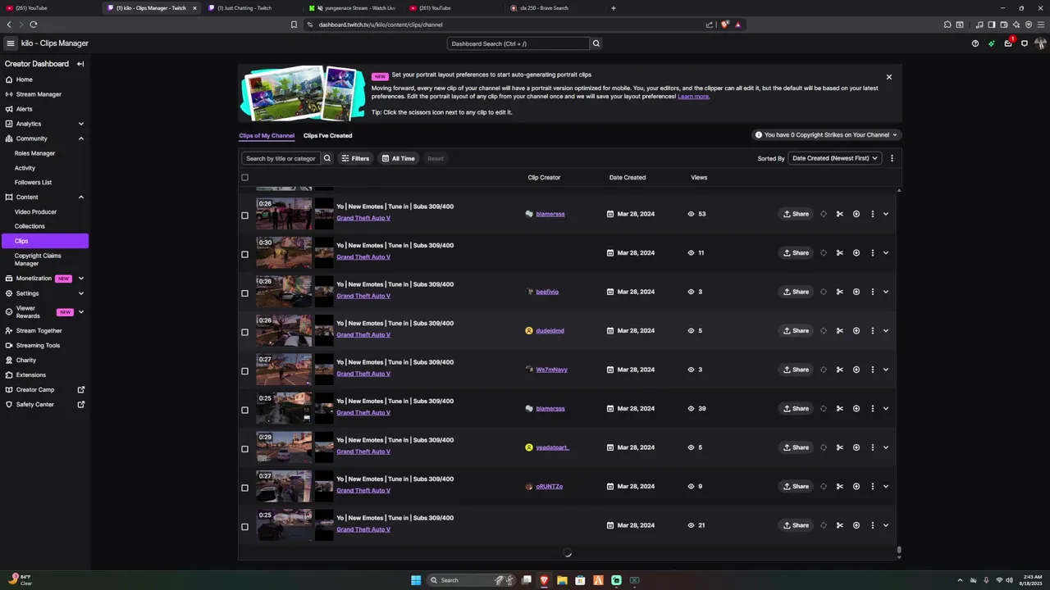This screenshot has width=1050, height=590.
Task: Click the Search by title or category field
Action: click(x=281, y=158)
